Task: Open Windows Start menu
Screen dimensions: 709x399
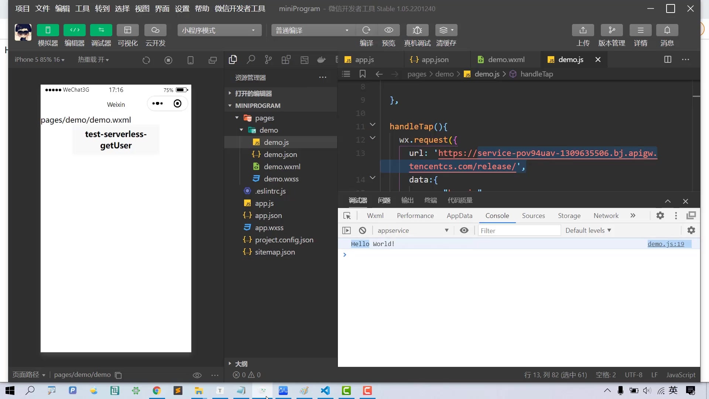Action: coord(10,391)
